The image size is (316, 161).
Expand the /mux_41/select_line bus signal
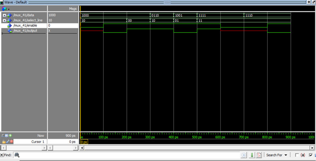(x=5, y=20)
